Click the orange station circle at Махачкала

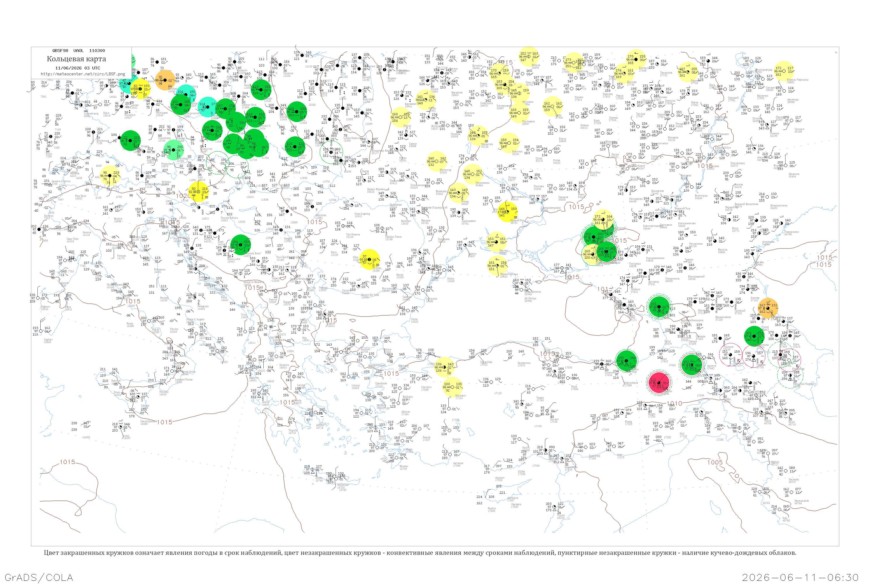tap(768, 308)
